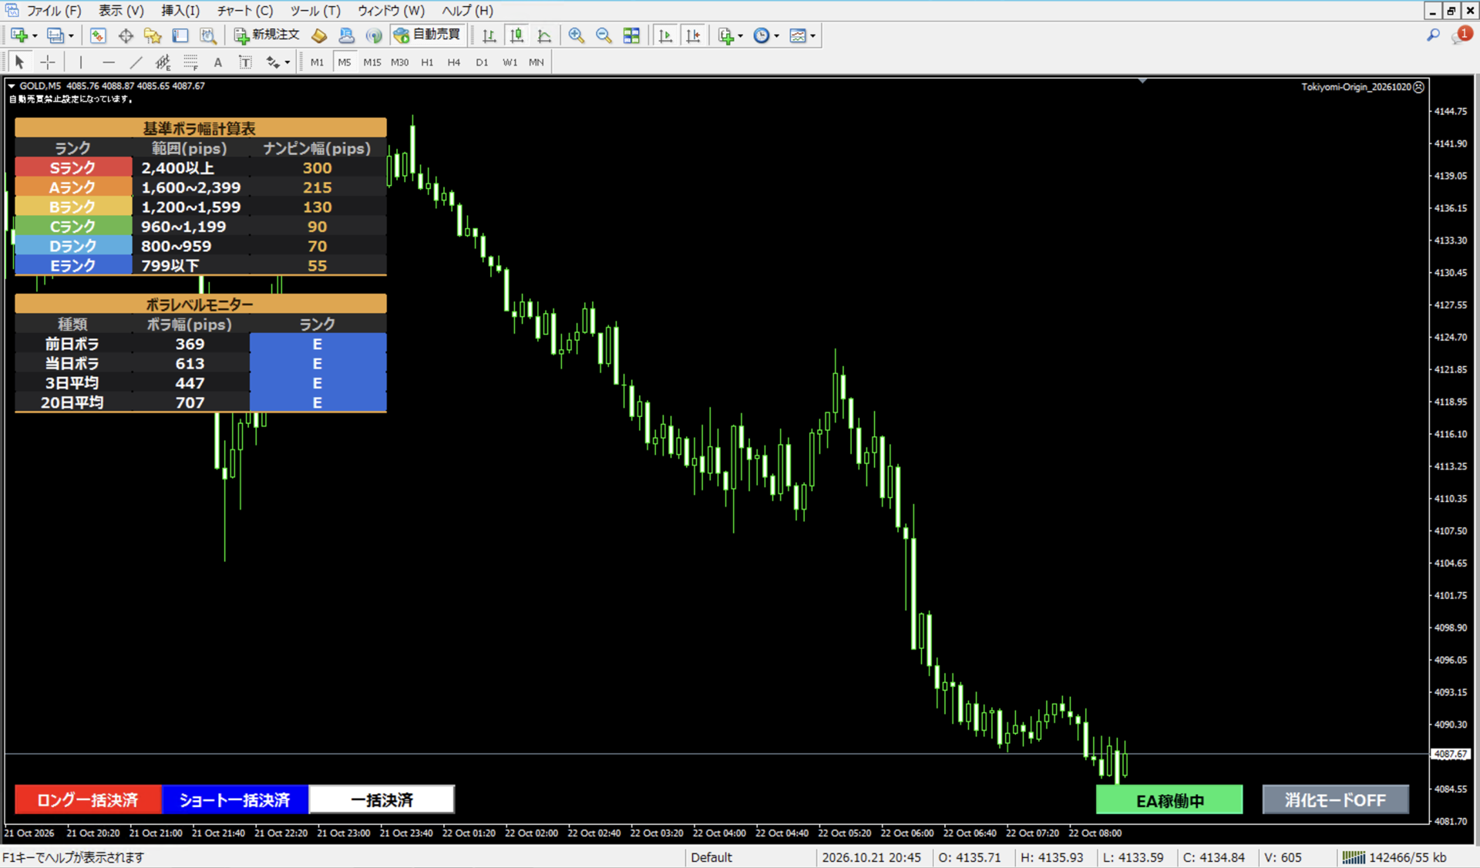This screenshot has height=868, width=1480.
Task: Zoom out the chart magnifier
Action: [x=604, y=35]
